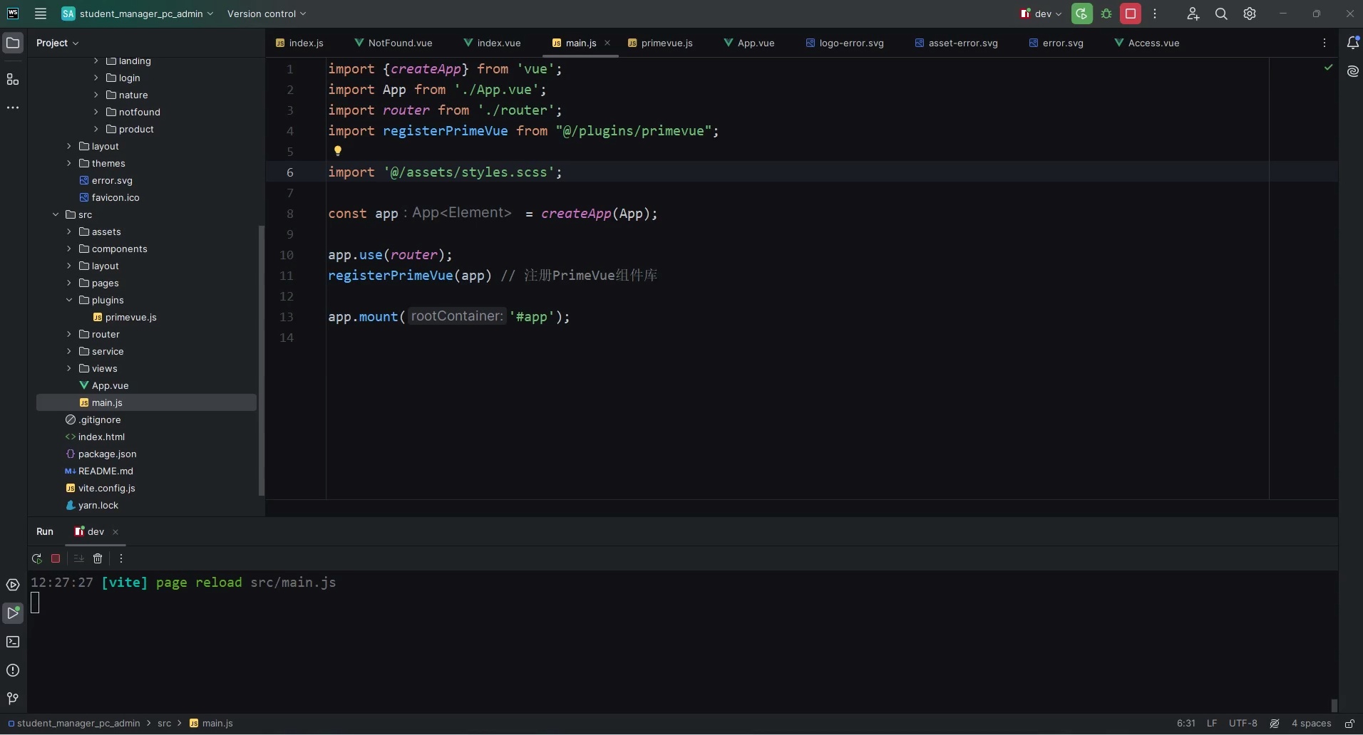The width and height of the screenshot is (1363, 735).
Task: Click the intention lightbulb on line 5
Action: pyautogui.click(x=338, y=150)
